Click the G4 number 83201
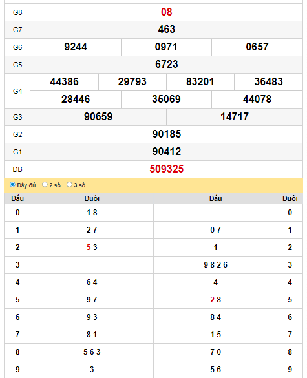The height and width of the screenshot is (378, 307). (x=200, y=81)
